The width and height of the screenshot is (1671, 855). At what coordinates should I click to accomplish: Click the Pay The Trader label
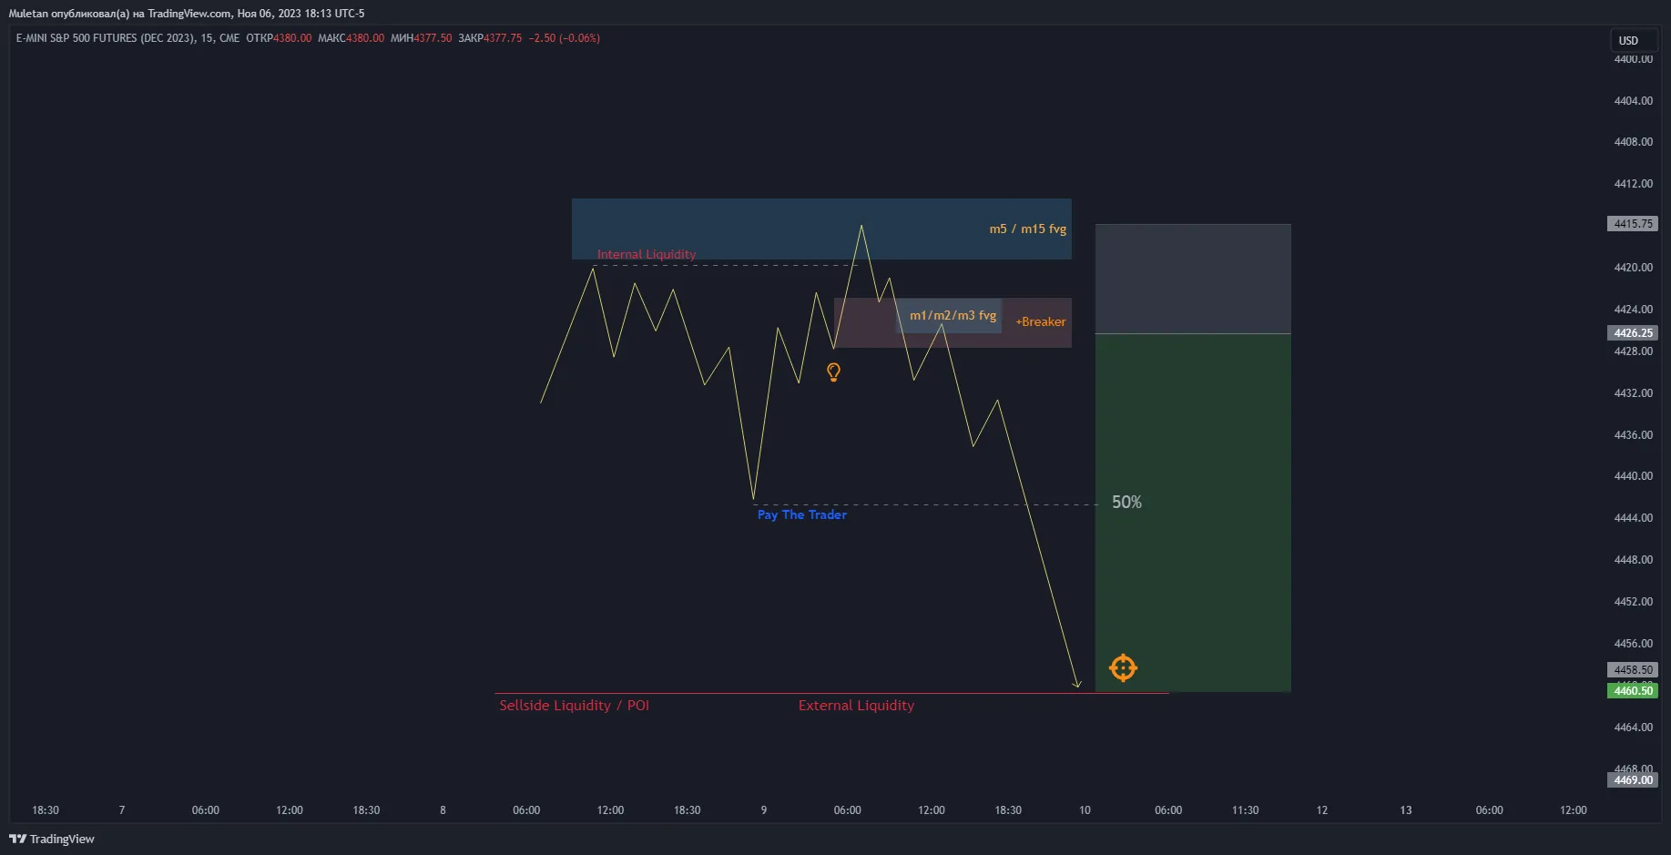coord(801,514)
